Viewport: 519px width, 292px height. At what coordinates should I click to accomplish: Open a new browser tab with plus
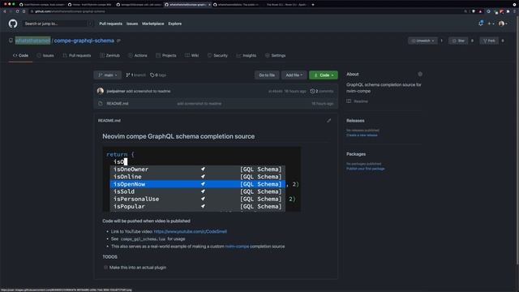(x=313, y=5)
